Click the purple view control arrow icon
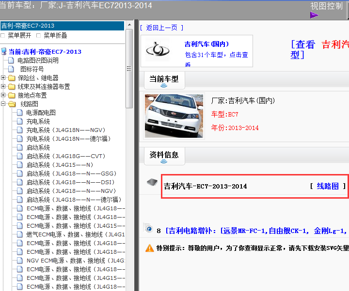 click(314, 15)
